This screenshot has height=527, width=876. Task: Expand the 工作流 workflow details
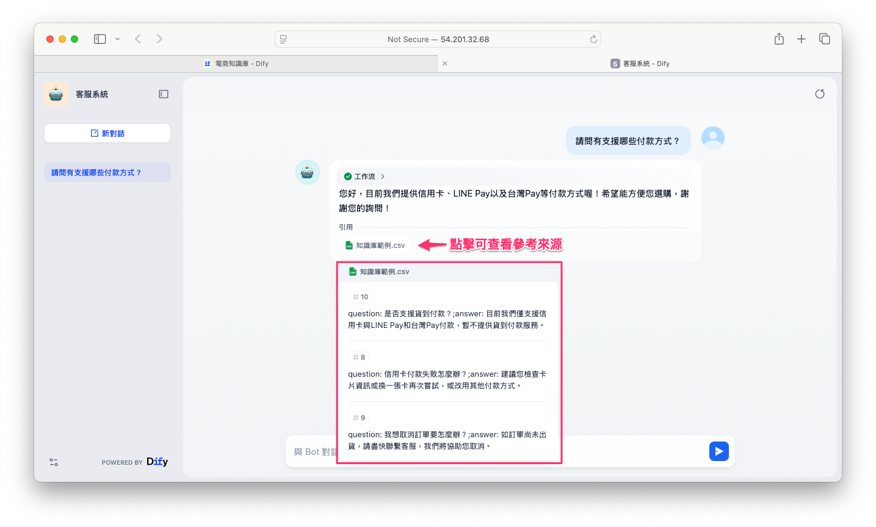pyautogui.click(x=364, y=176)
